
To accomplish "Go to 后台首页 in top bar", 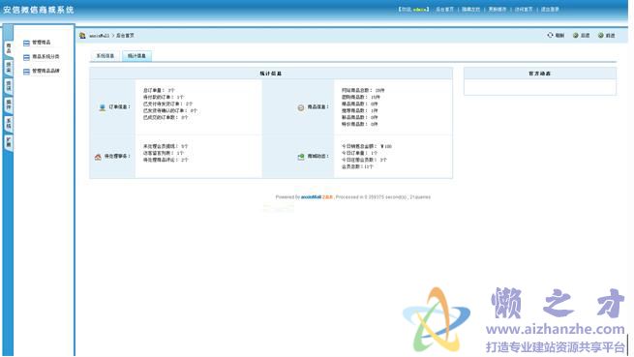I will point(445,10).
